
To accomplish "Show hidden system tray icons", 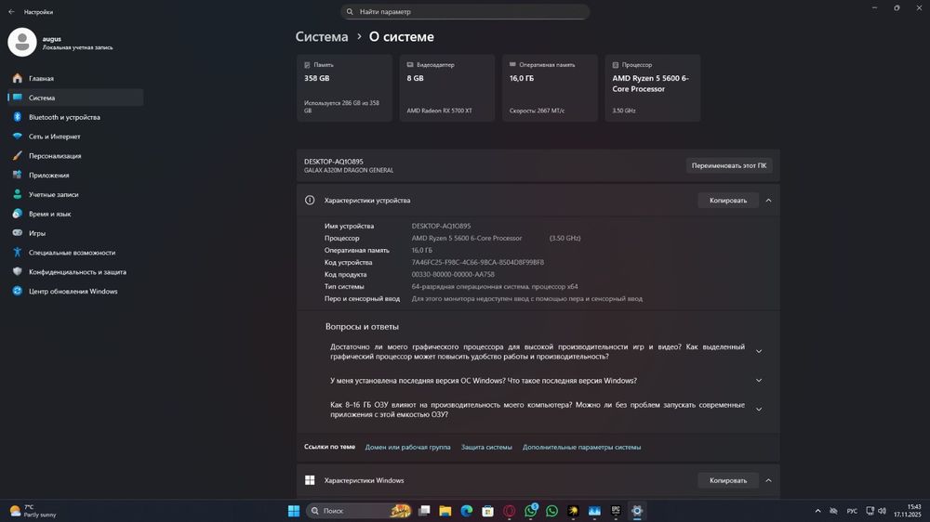I will [817, 511].
